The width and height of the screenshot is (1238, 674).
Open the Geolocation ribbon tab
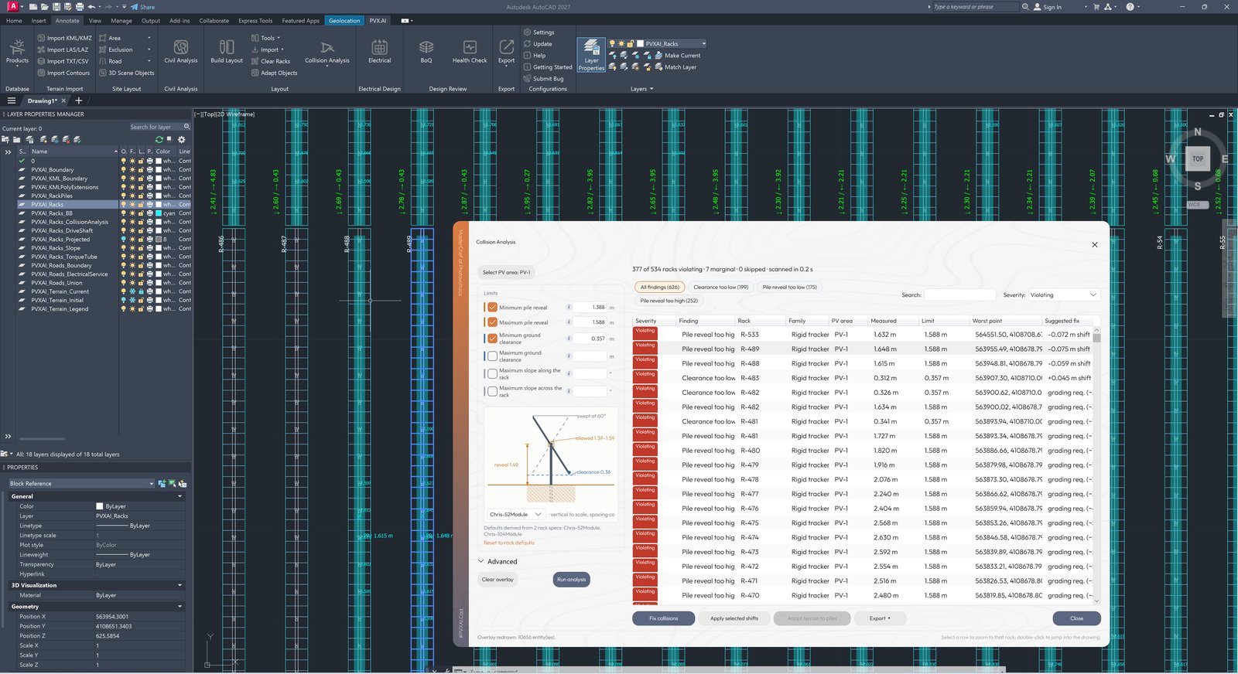(344, 21)
